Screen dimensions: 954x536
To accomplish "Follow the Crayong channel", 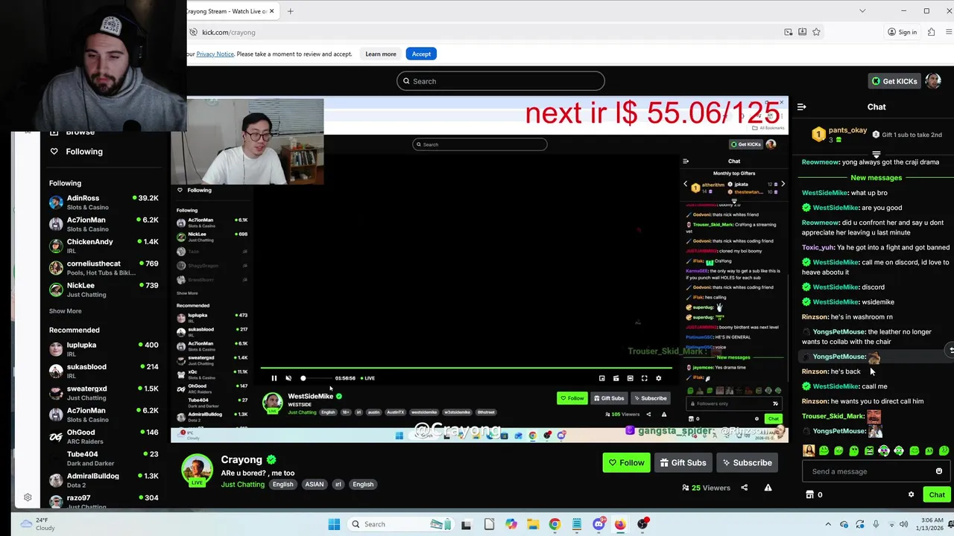I will (x=626, y=463).
